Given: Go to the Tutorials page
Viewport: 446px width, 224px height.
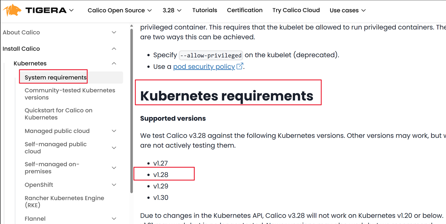Looking at the screenshot, I should (205, 10).
